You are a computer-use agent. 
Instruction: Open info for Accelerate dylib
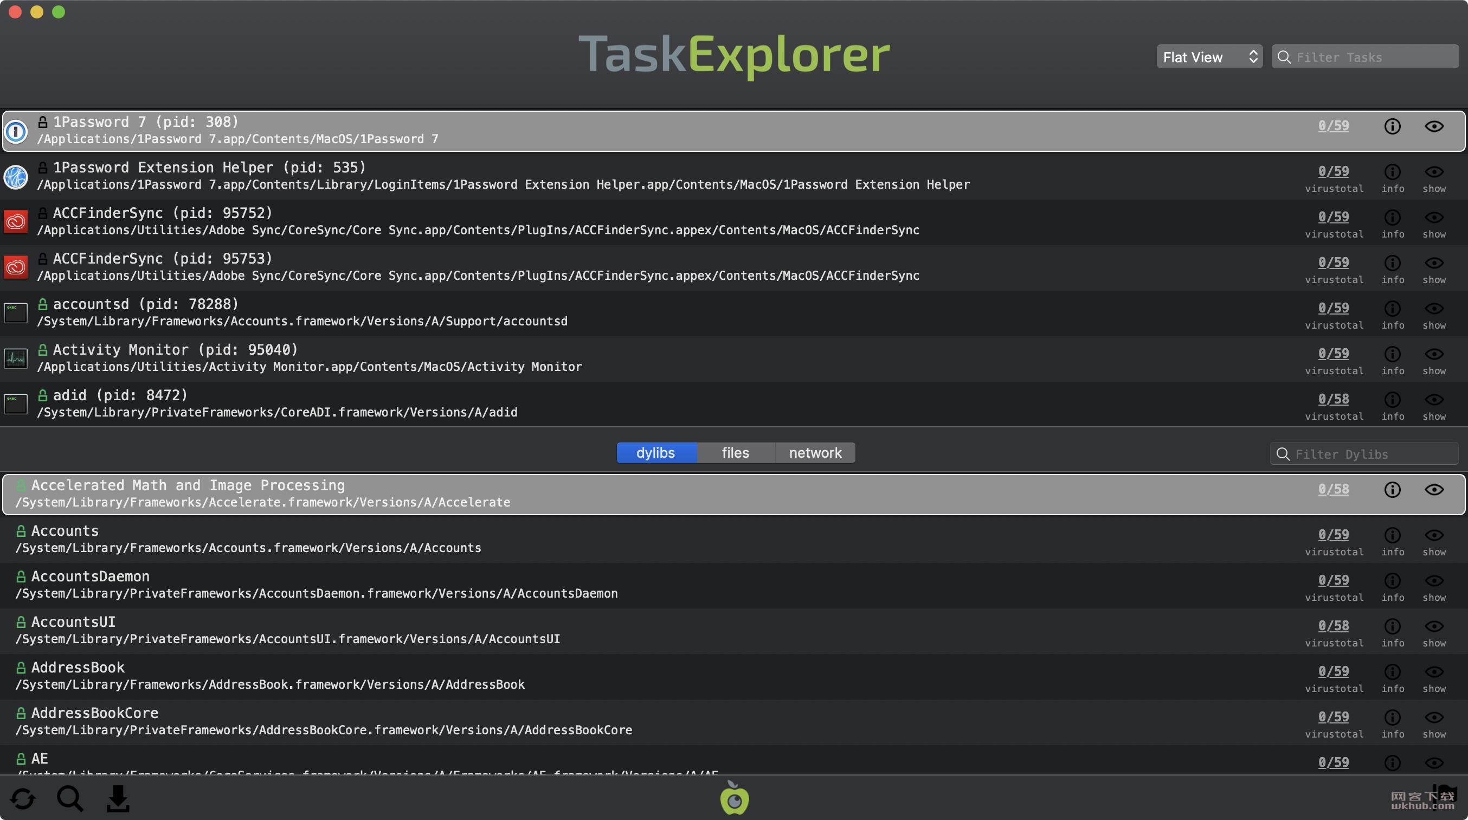[1392, 489]
